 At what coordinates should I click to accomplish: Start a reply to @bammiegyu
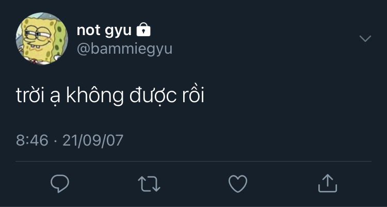coord(60,183)
